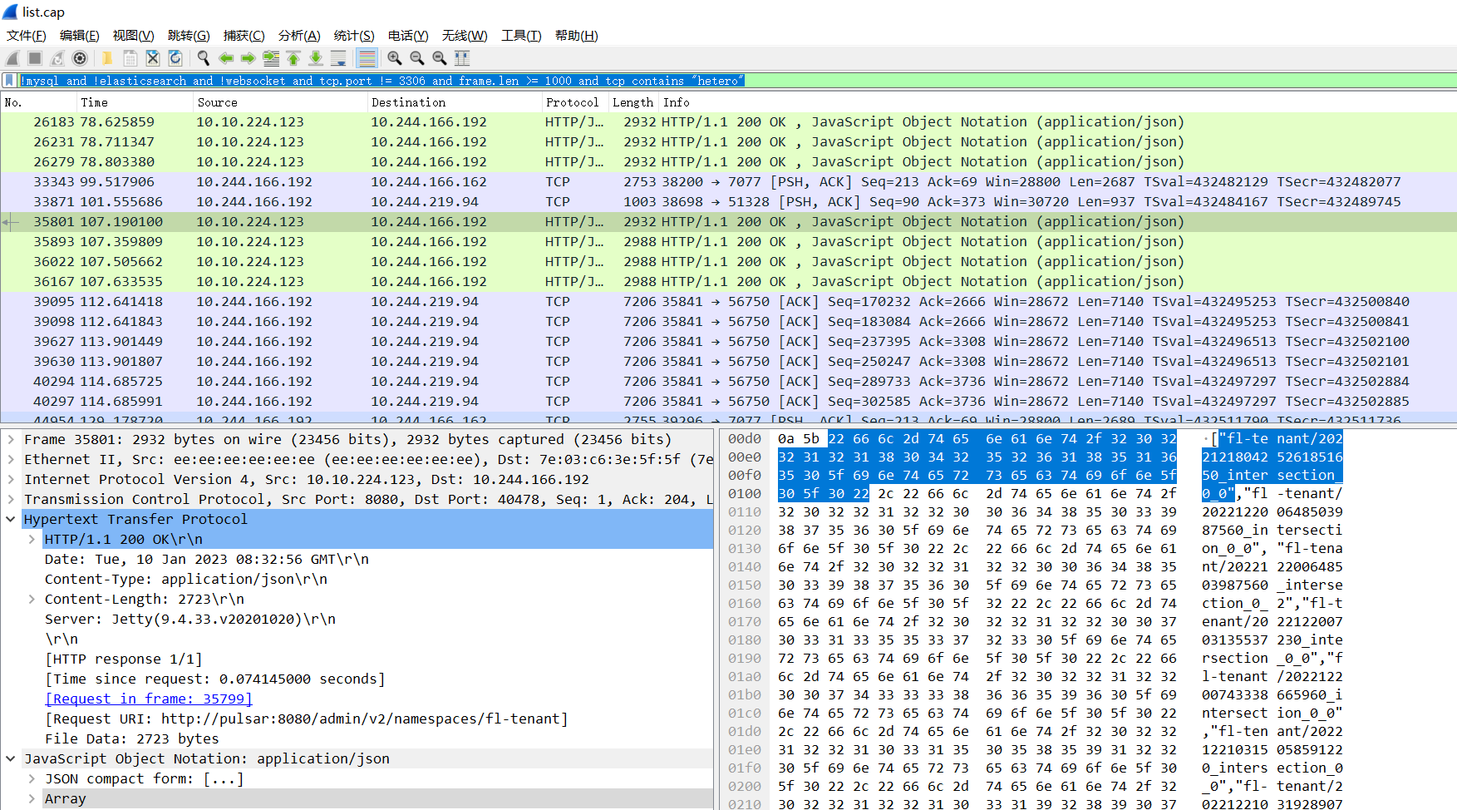The height and width of the screenshot is (810, 1457).
Task: Jump to the first packet icon
Action: tap(293, 58)
